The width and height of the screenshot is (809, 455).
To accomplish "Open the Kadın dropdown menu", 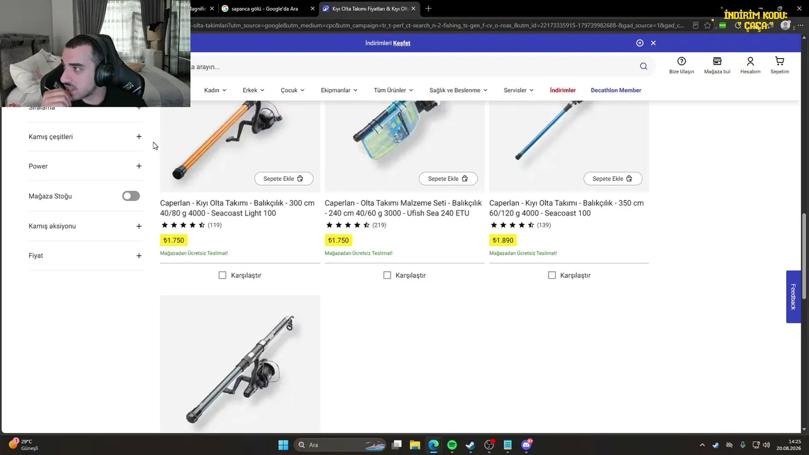I will coord(215,90).
